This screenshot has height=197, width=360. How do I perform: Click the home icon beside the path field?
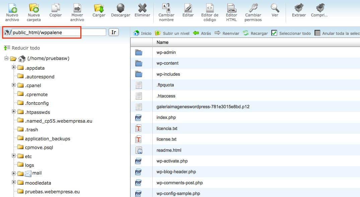click(6, 32)
